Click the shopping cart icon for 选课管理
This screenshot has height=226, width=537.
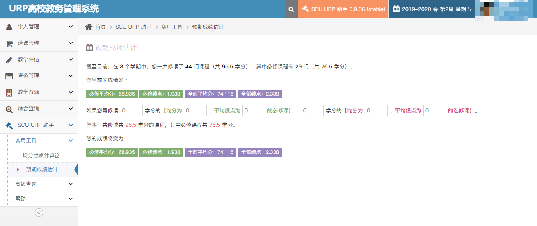pyautogui.click(x=9, y=43)
